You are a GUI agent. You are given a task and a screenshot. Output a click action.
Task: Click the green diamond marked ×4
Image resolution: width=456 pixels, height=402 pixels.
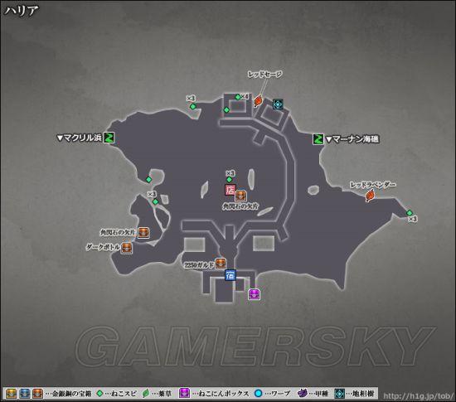238,97
